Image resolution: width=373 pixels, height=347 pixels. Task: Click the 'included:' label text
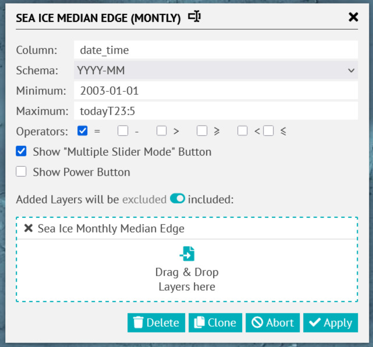click(x=211, y=199)
